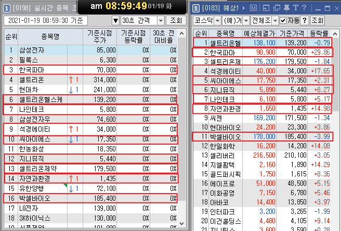
Task: Click the number 1 icon of the 0183 window
Action: point(196,8)
